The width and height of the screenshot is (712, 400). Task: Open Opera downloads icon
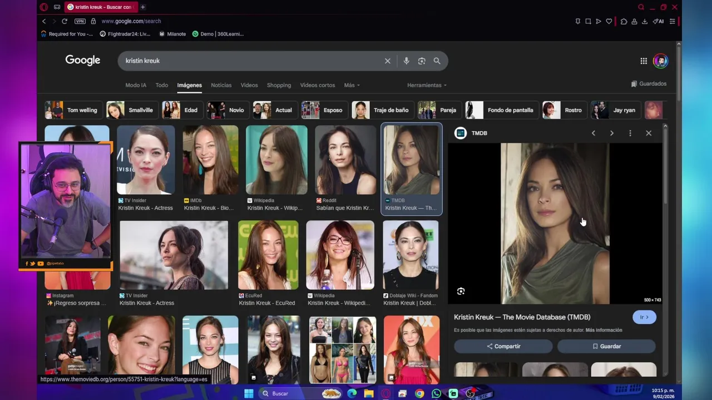click(645, 21)
